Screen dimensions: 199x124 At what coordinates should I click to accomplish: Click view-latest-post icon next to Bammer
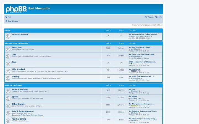(x=139, y=106)
